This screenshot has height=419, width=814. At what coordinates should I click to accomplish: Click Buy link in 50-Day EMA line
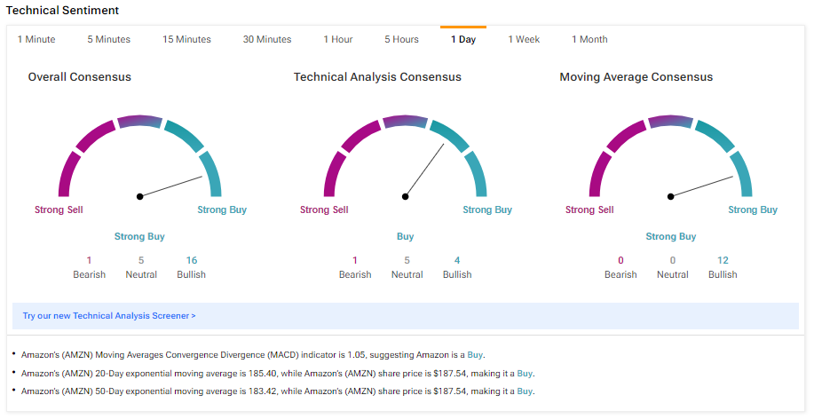point(525,391)
